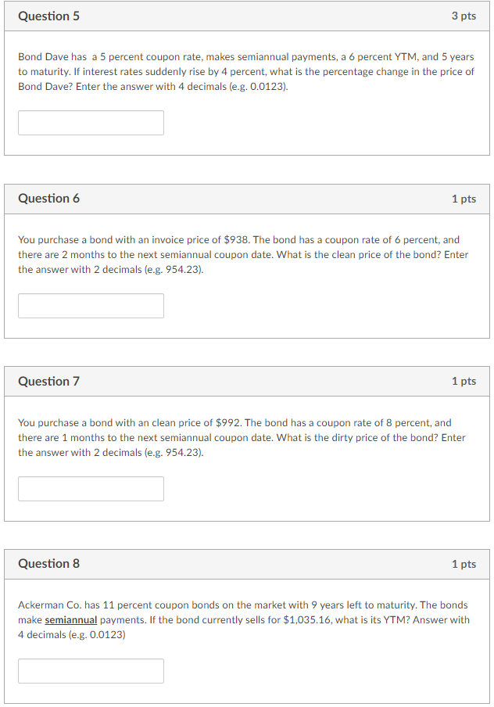Click the answer box under Question 8
This screenshot has height=707, width=494.
click(x=90, y=670)
